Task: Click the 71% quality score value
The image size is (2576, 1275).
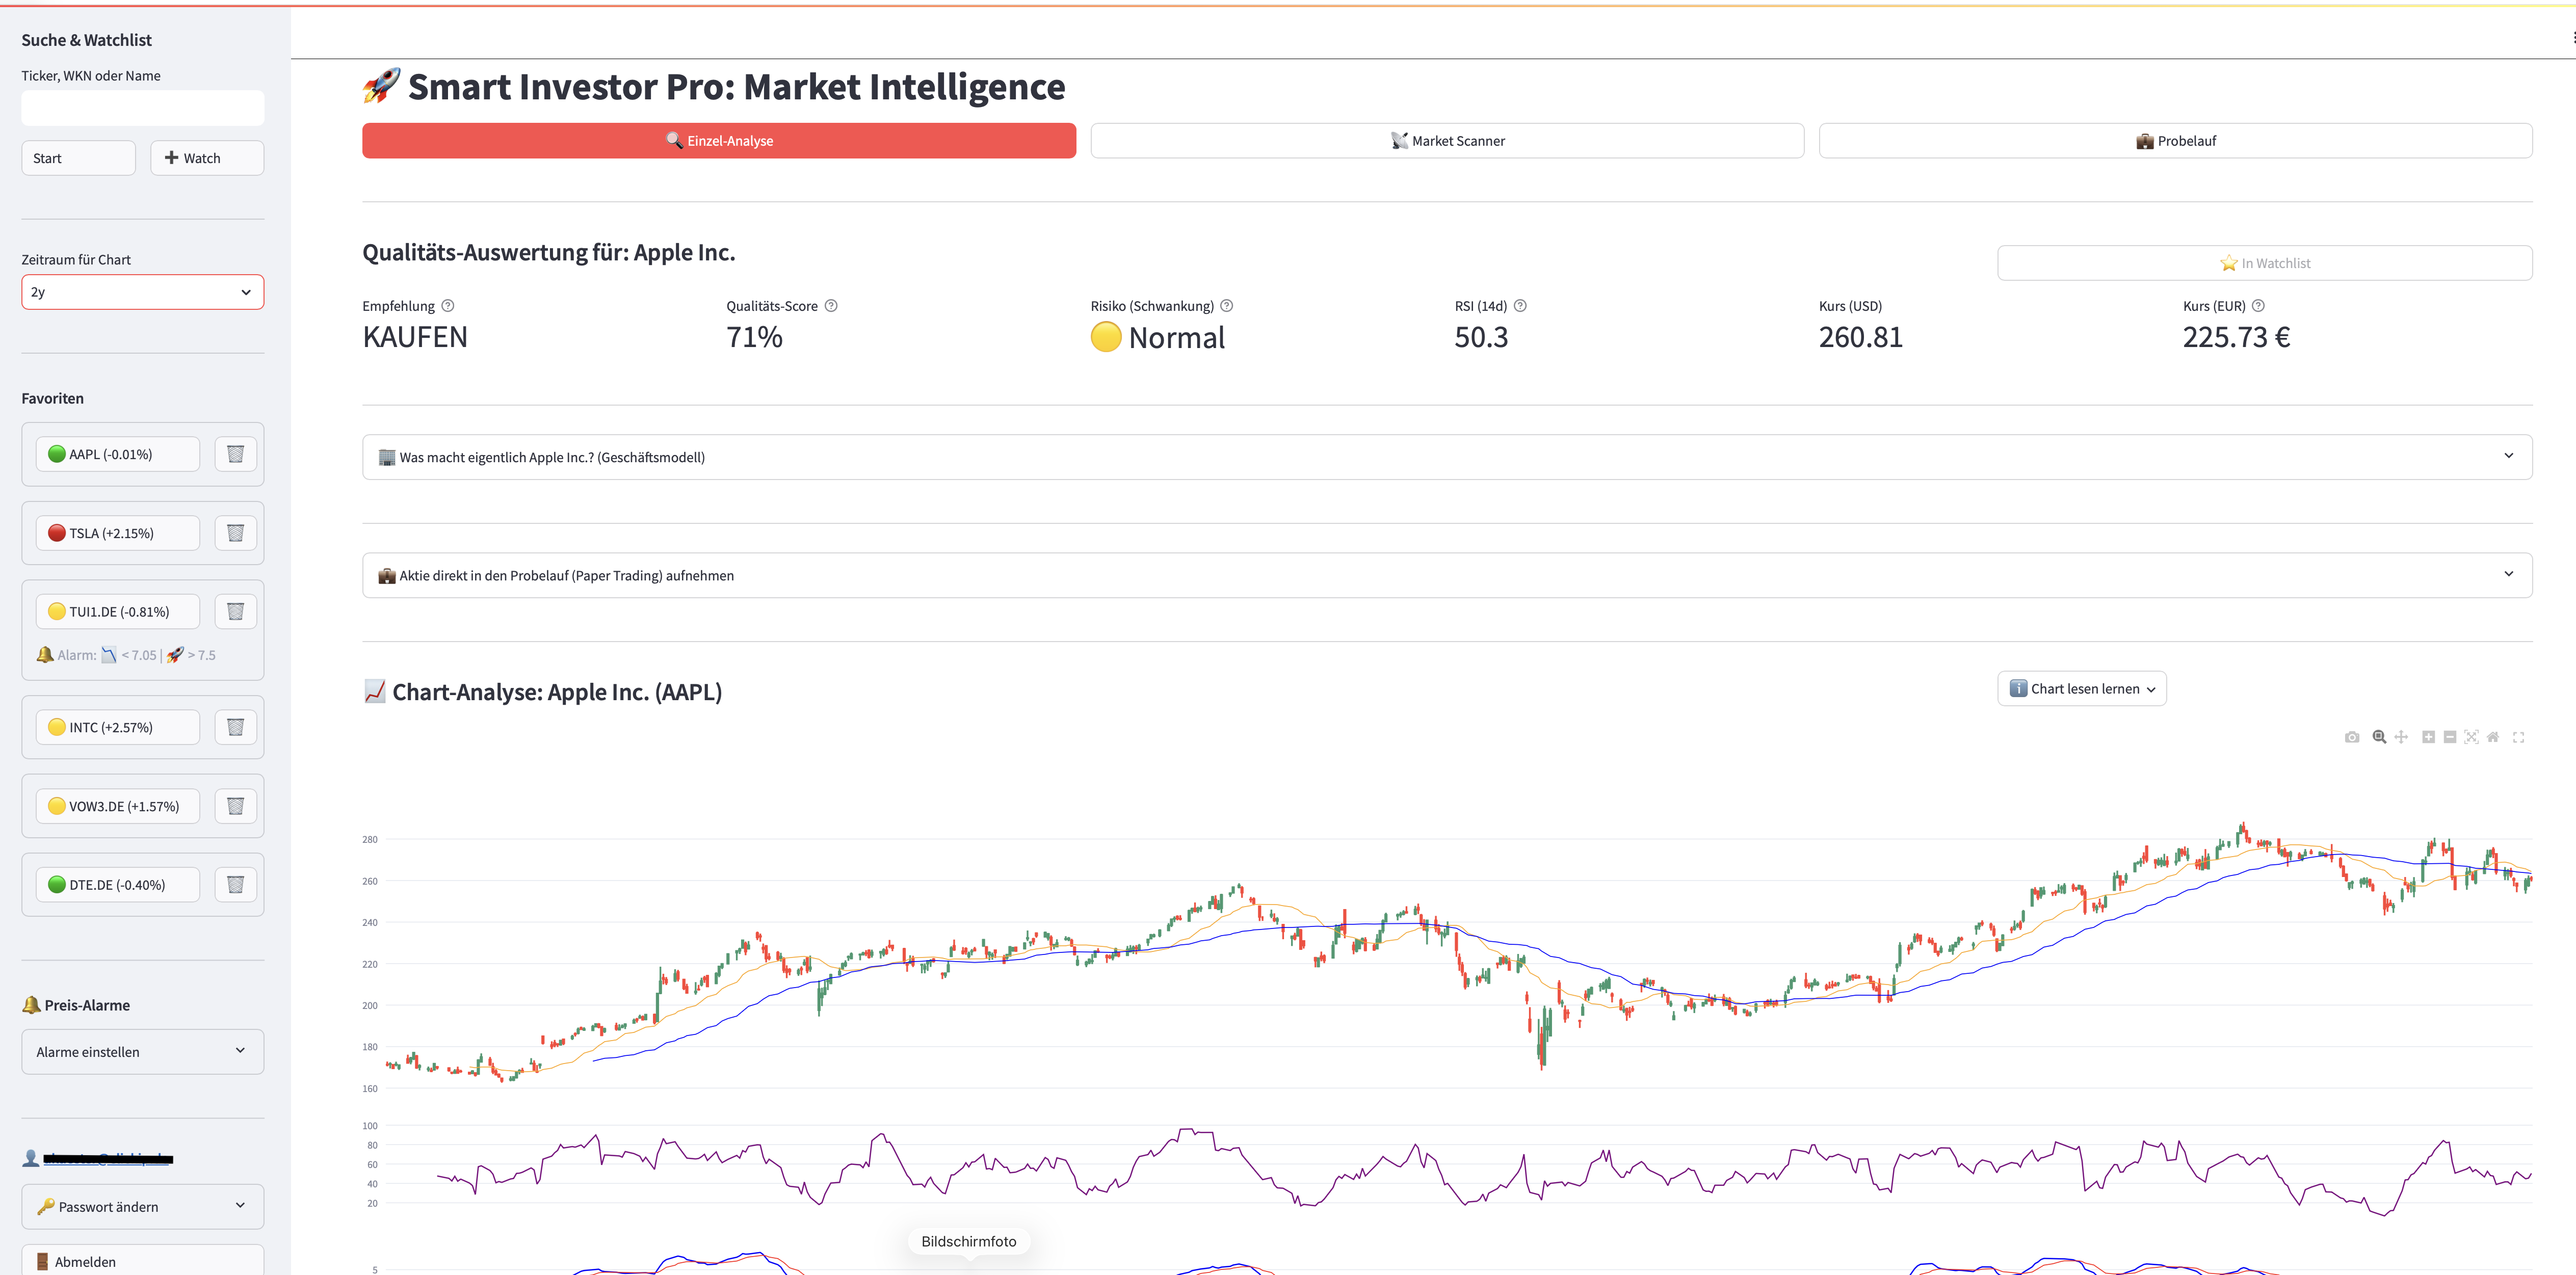Action: (x=754, y=337)
